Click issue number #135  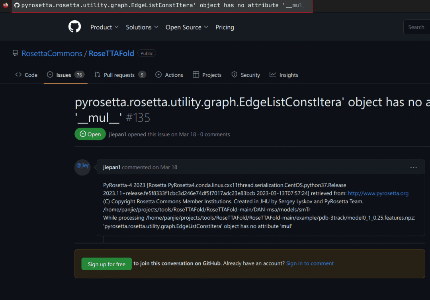(x=138, y=118)
